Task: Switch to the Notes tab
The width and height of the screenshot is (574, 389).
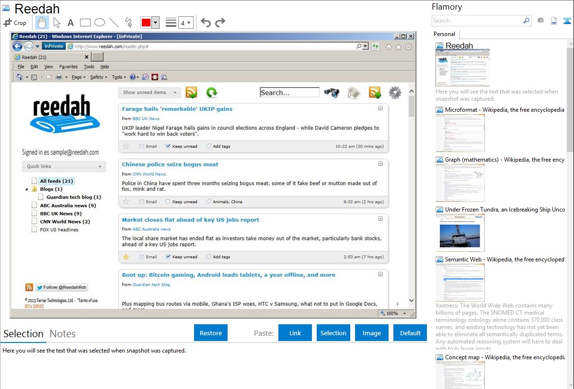Action: click(x=63, y=334)
